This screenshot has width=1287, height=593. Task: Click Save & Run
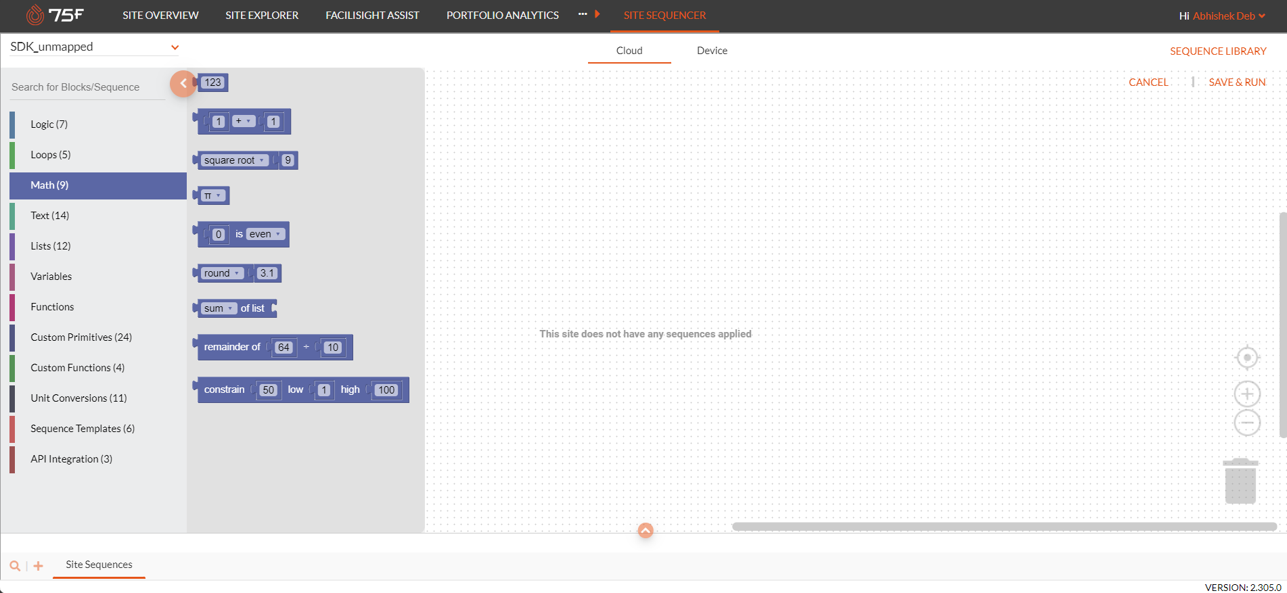click(1237, 82)
